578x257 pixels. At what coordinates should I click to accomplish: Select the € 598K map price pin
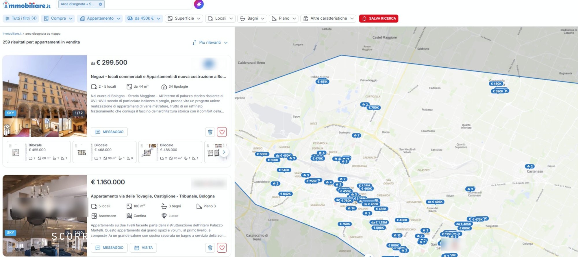[379, 228]
